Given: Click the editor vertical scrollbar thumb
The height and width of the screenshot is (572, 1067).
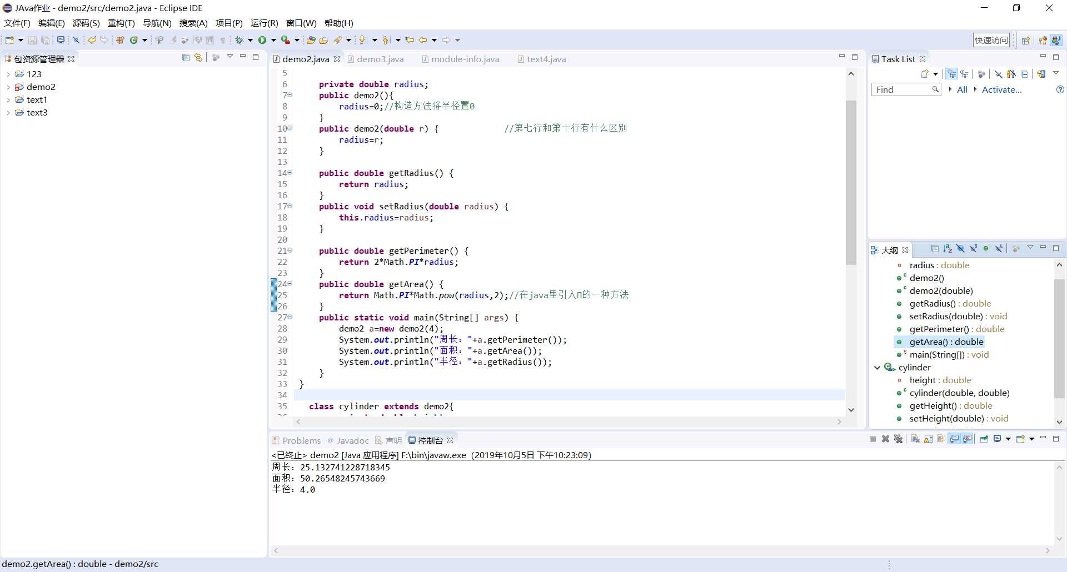Looking at the screenshot, I should click(851, 183).
